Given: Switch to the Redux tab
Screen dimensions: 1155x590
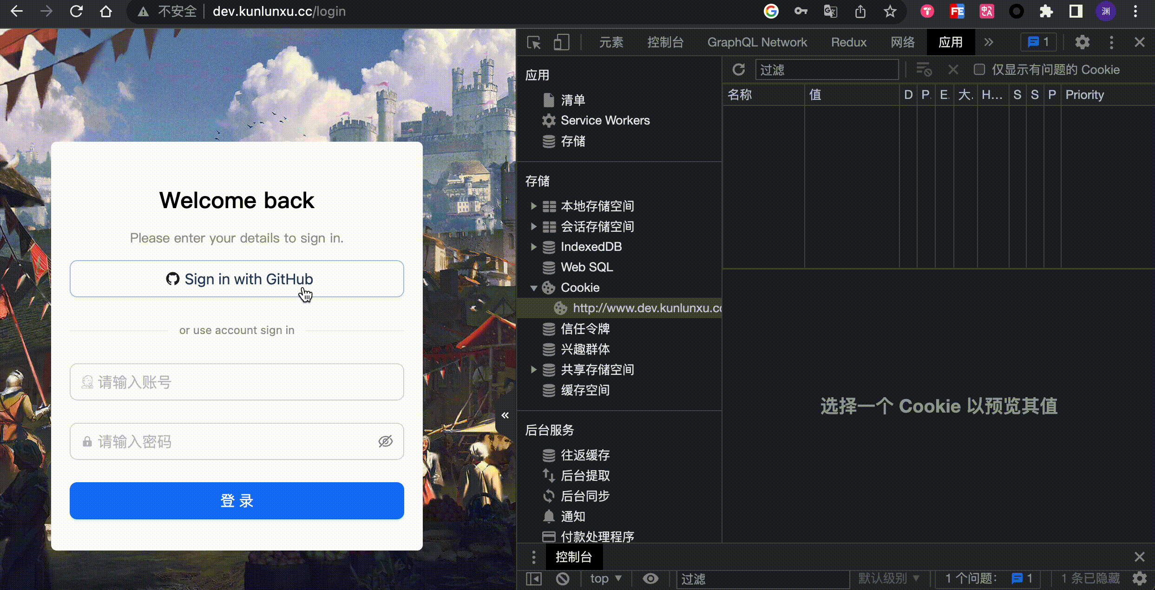Looking at the screenshot, I should tap(849, 42).
